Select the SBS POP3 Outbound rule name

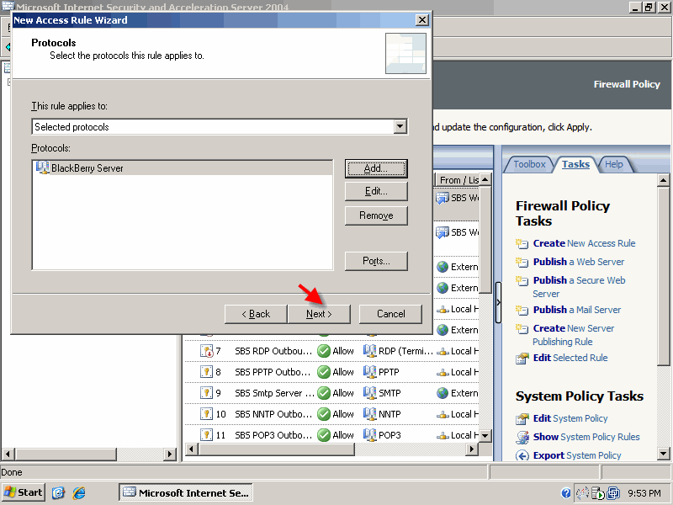point(273,434)
